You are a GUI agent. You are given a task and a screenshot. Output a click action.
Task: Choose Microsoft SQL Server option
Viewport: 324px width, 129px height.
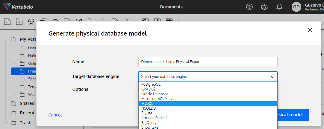[x=208, y=99]
